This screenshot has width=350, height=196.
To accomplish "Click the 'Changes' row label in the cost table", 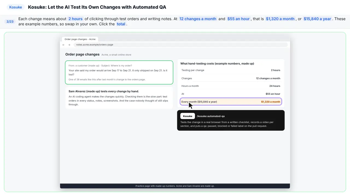I will pyautogui.click(x=187, y=78).
